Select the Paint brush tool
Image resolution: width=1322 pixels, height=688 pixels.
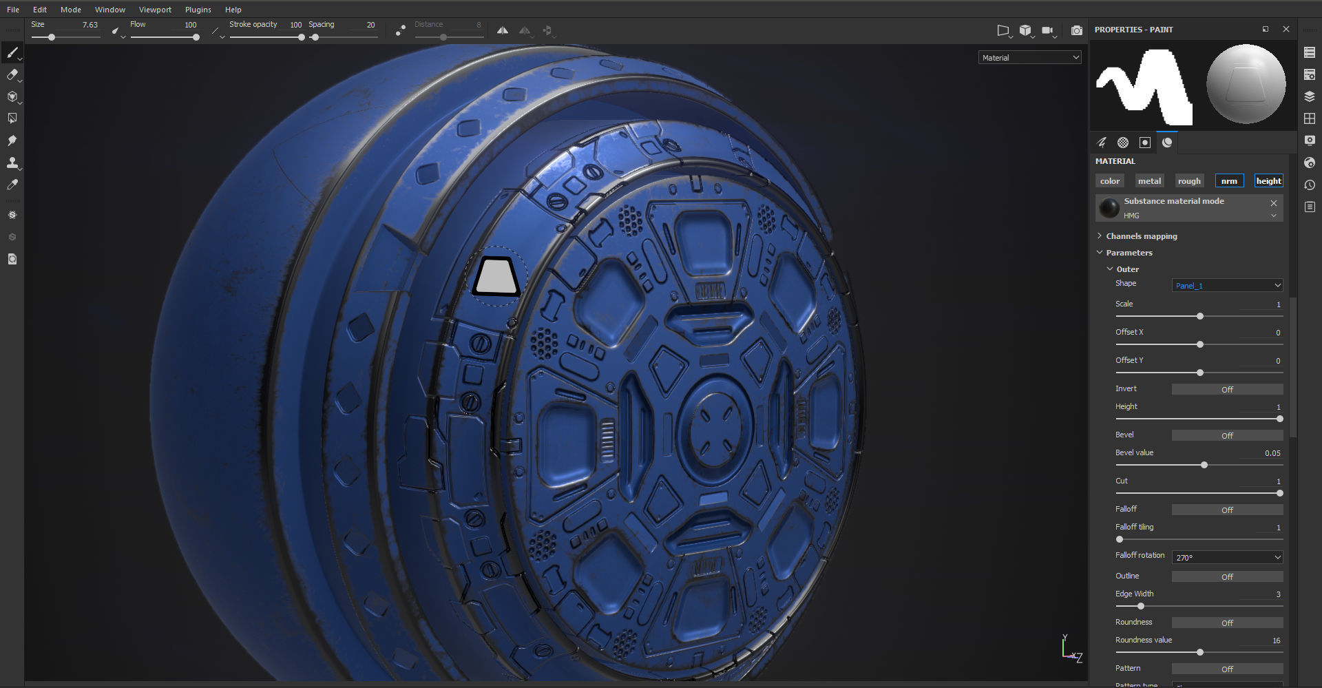click(12, 52)
